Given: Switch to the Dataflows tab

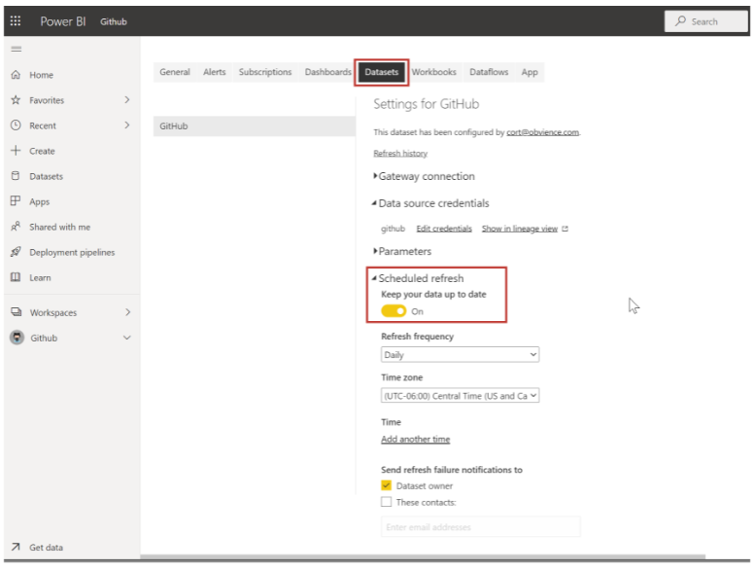Looking at the screenshot, I should pos(489,72).
